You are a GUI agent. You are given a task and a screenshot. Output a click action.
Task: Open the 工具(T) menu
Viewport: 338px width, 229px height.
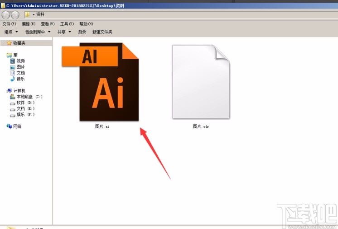[67, 24]
